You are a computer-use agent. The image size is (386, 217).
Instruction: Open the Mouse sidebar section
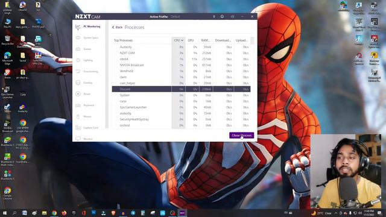(x=84, y=116)
